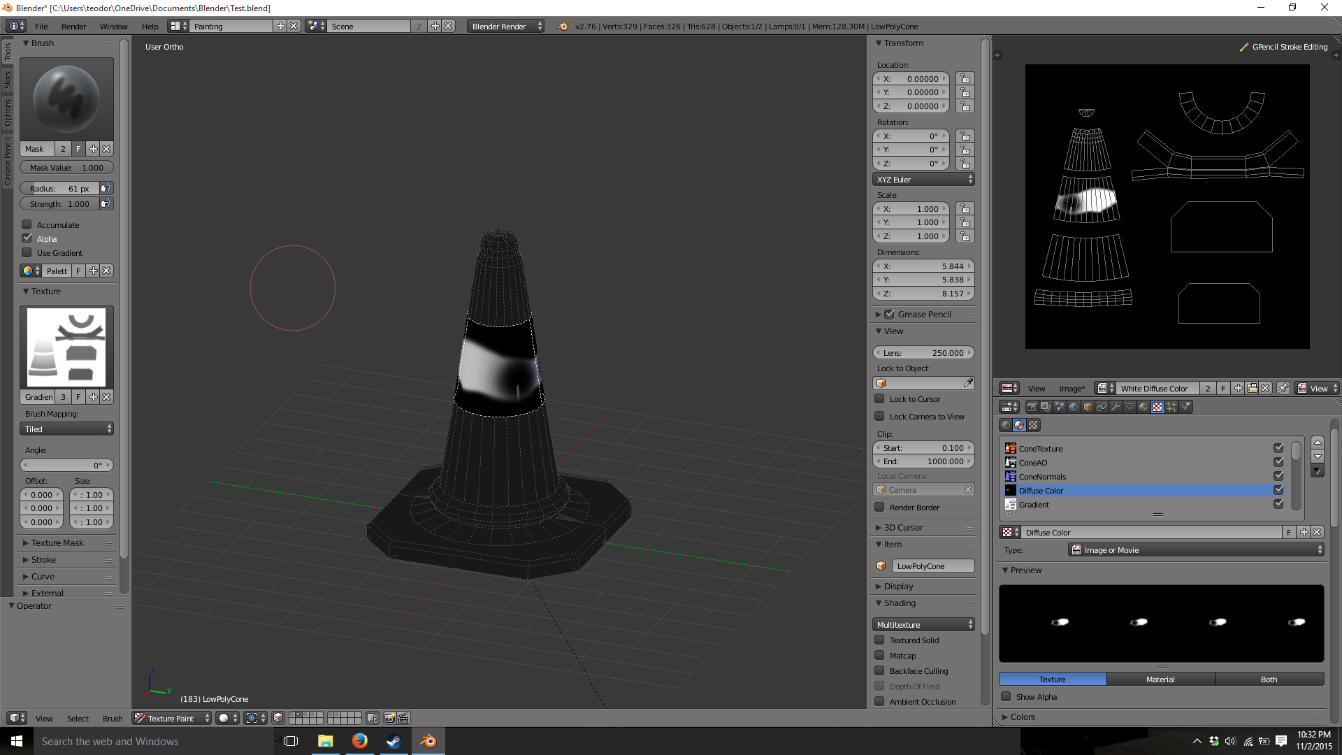Expand the Stroke settings panel
Screen dimensions: 1342x755
[43, 559]
